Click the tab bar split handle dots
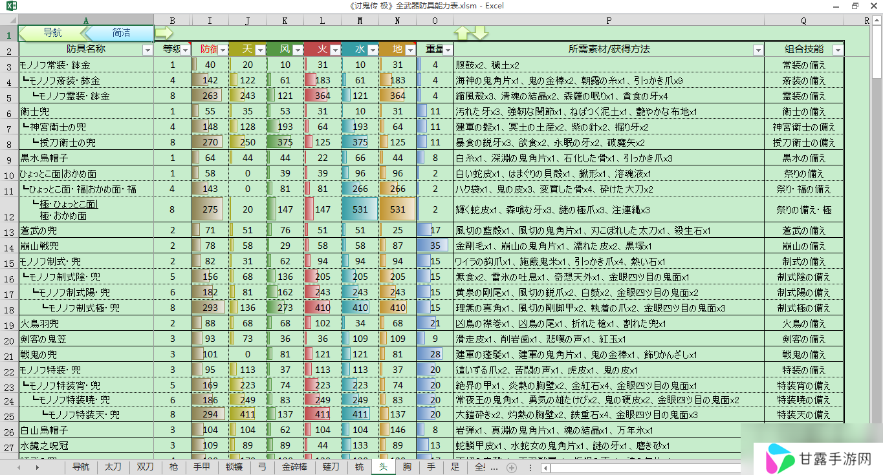The image size is (883, 475). (x=530, y=467)
